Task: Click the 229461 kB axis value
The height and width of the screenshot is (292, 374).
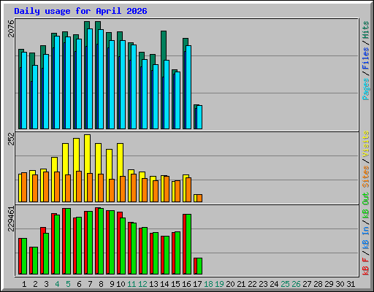Action: pos(11,218)
